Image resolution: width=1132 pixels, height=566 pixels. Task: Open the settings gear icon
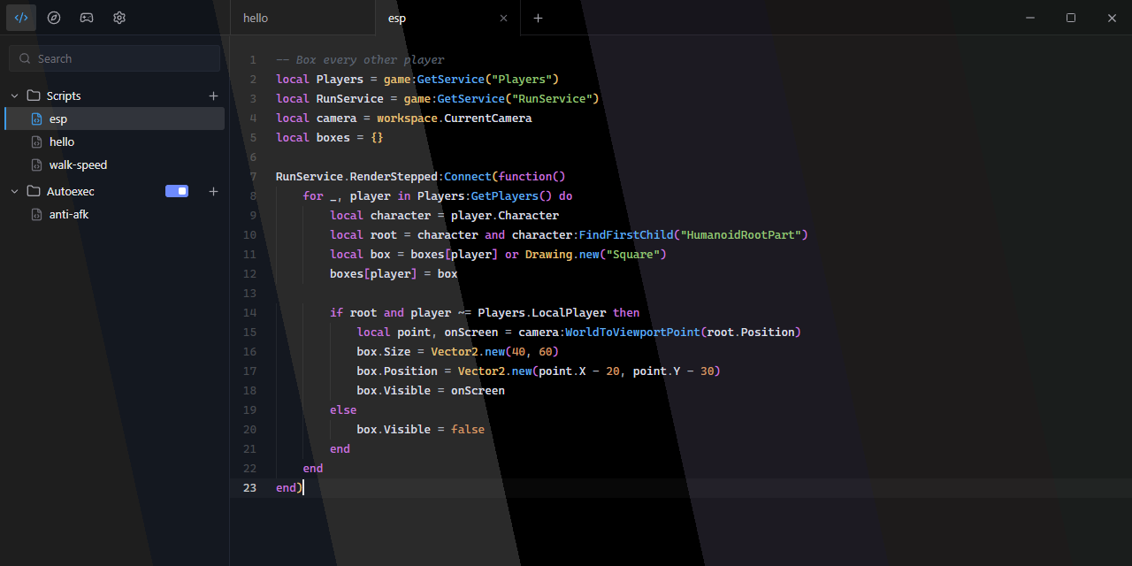tap(119, 18)
